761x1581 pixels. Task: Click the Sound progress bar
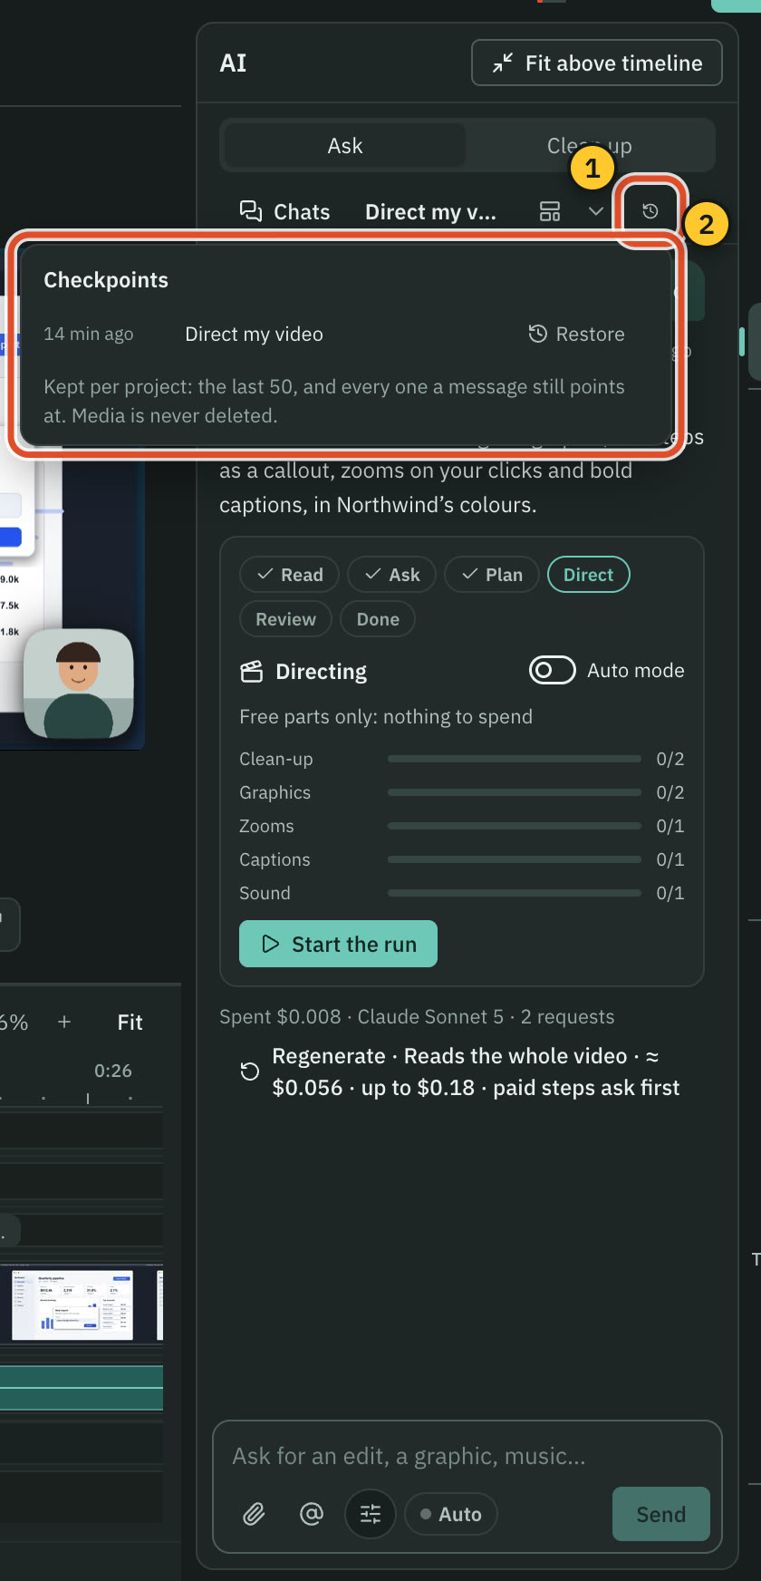[514, 893]
